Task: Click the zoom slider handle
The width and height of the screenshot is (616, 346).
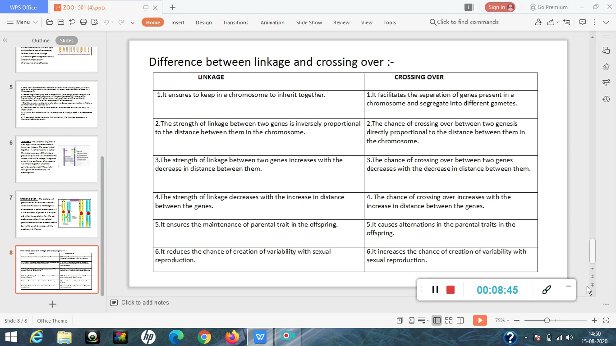Action: [x=547, y=320]
